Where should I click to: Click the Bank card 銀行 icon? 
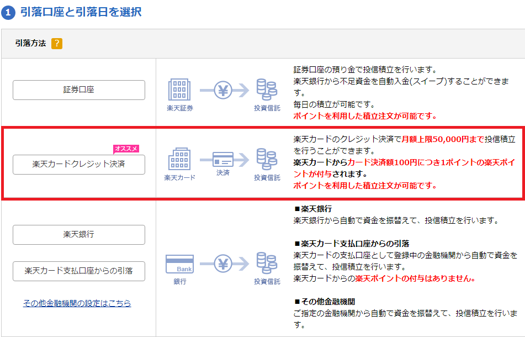coord(180,264)
